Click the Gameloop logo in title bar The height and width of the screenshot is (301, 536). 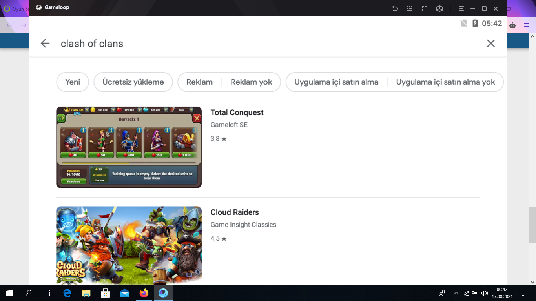(x=39, y=7)
